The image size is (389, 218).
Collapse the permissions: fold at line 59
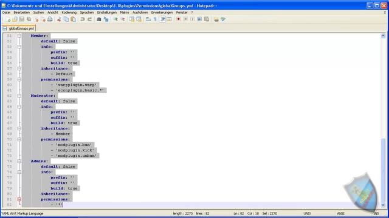point(19,79)
